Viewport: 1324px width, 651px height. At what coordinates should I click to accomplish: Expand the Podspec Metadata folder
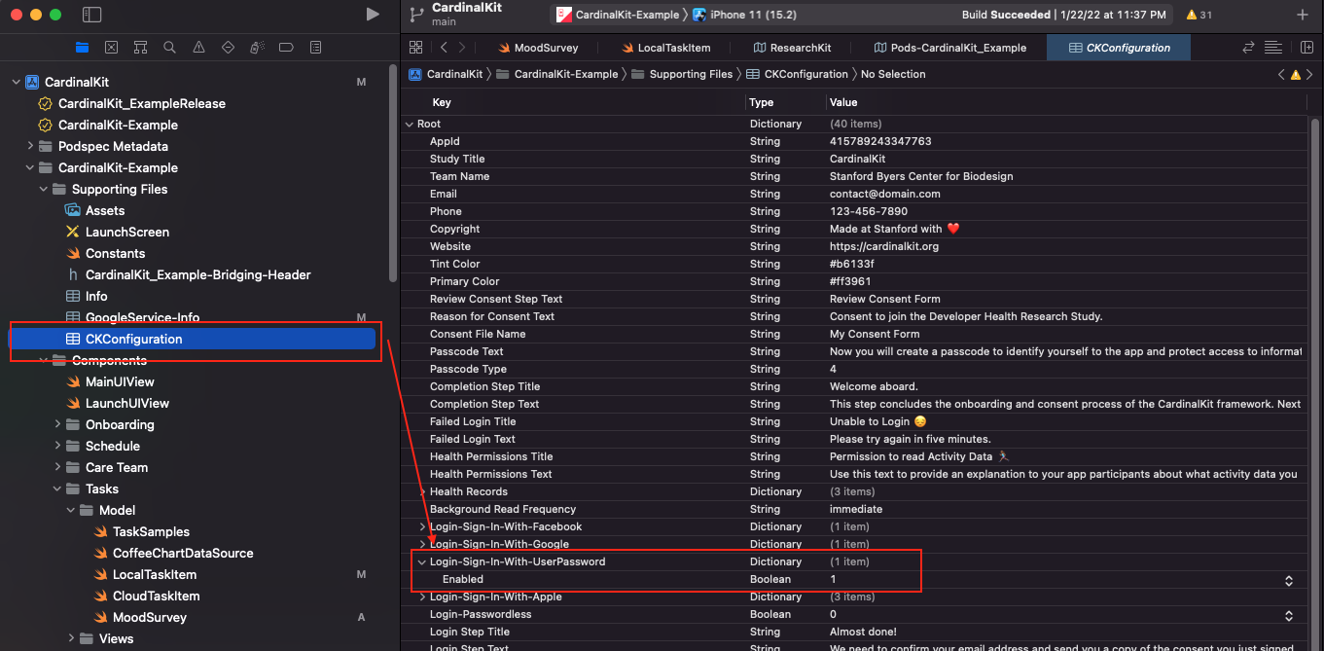click(30, 147)
